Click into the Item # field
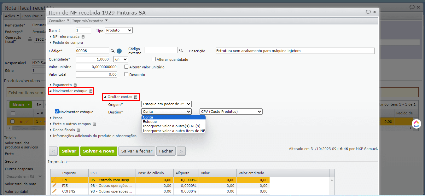The height and width of the screenshot is (196, 425). [x=83, y=30]
